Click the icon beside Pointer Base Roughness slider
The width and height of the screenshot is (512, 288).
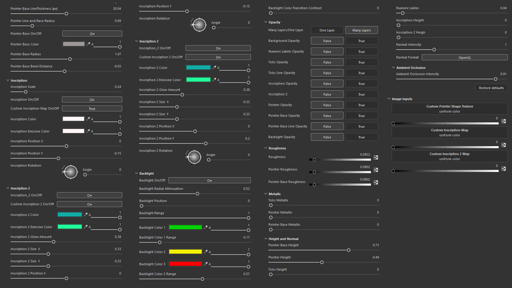pyautogui.click(x=376, y=182)
